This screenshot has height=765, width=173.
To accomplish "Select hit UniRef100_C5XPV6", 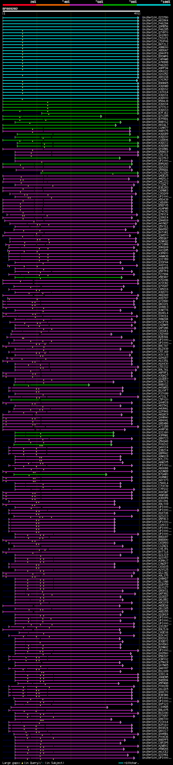I will coord(155,41).
